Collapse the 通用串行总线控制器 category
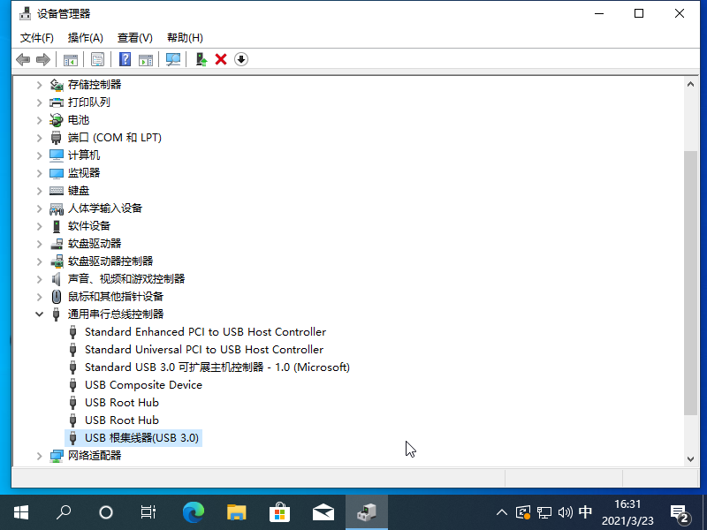Screen dimensions: 707x530 39,314
